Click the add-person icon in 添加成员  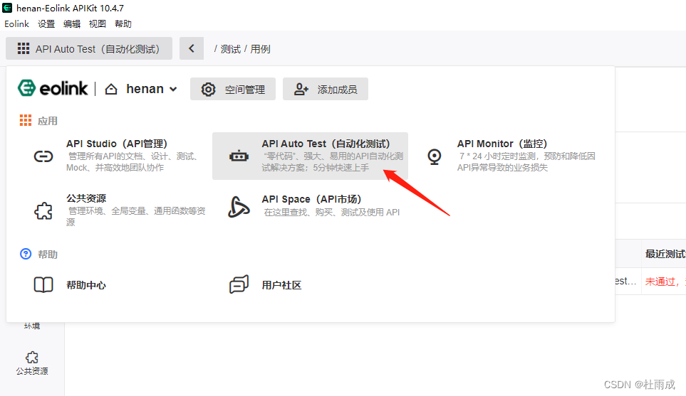click(x=301, y=89)
